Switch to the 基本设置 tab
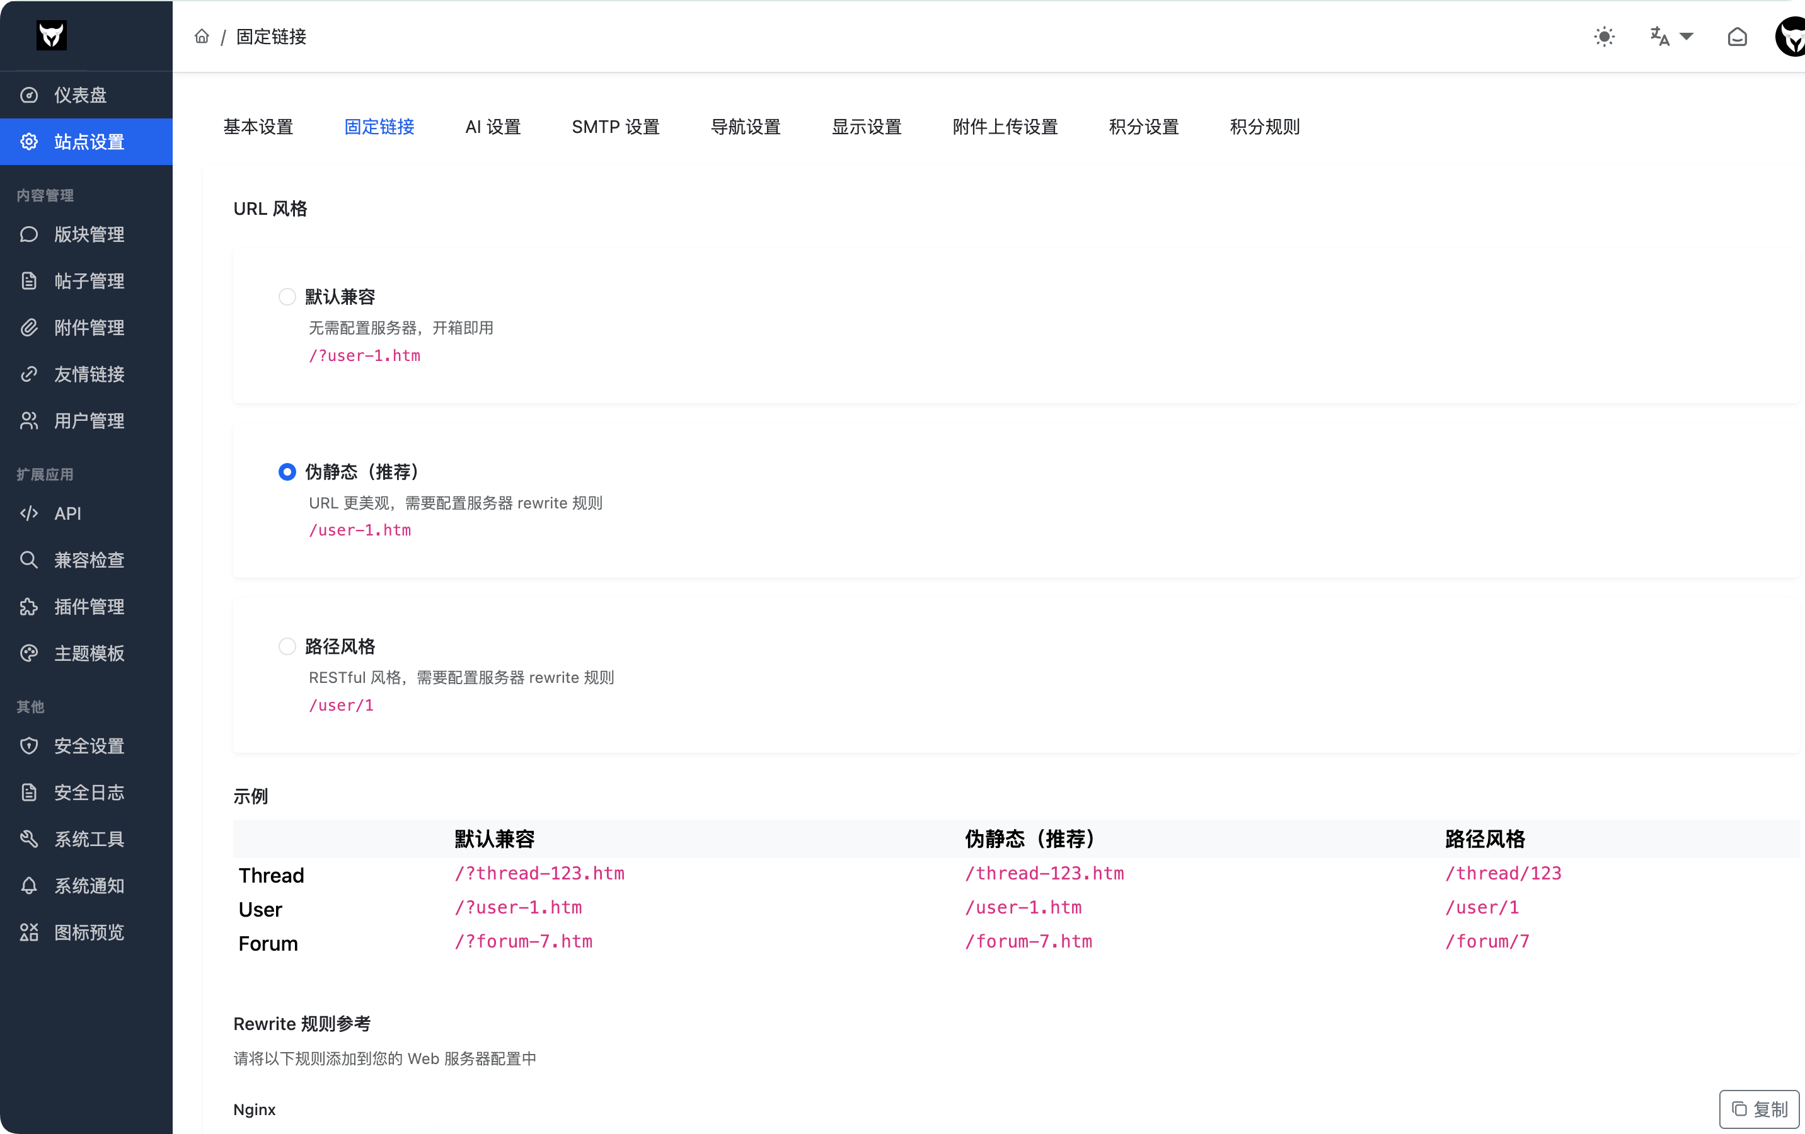The width and height of the screenshot is (1805, 1134). (258, 127)
